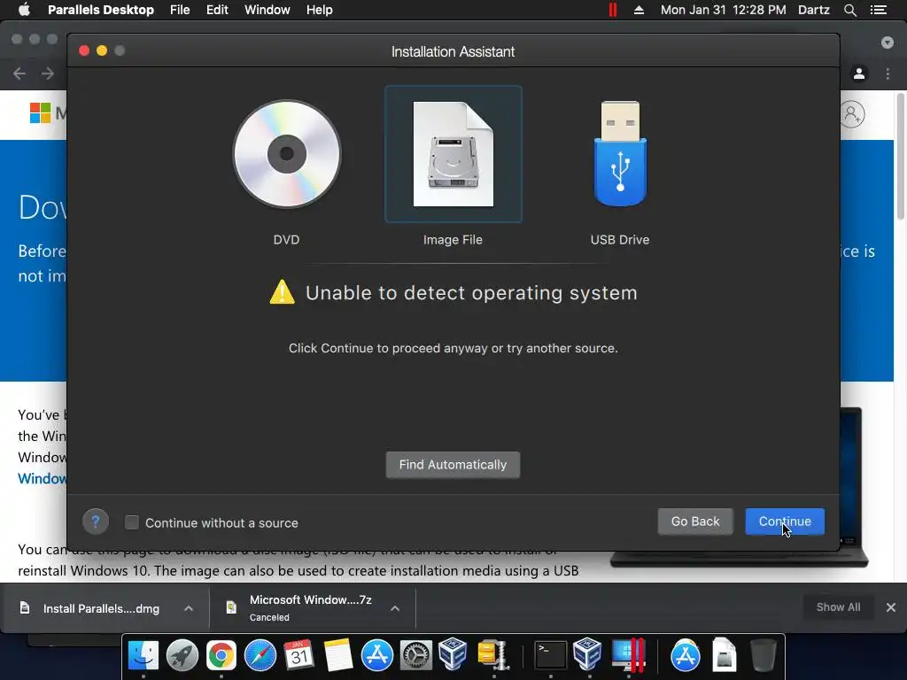Expand options for Install Parallels dmg download
Viewport: 907px width, 680px height.
(x=188, y=608)
